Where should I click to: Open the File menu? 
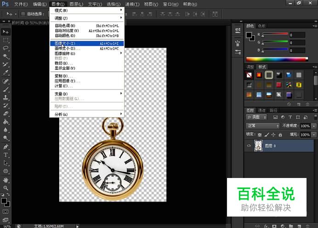pos(21,4)
